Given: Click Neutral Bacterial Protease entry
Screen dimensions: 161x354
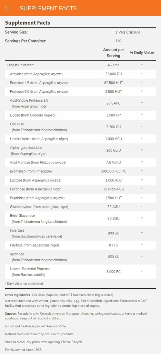Looking at the screenshot, I should [30, 272].
